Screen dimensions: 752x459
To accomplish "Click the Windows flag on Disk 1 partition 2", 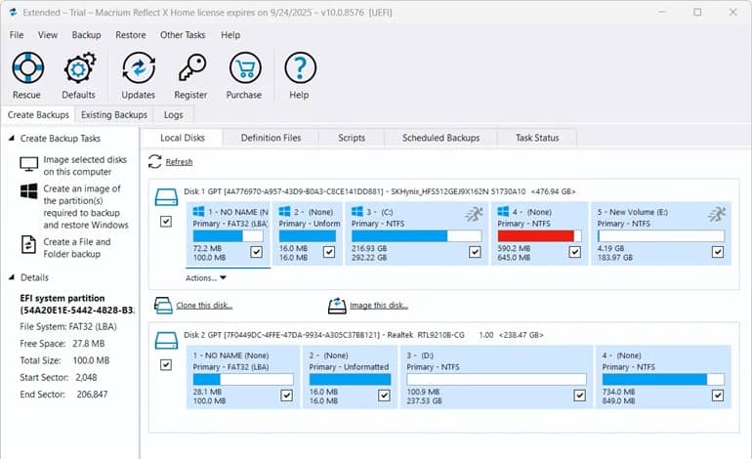I will (x=285, y=211).
